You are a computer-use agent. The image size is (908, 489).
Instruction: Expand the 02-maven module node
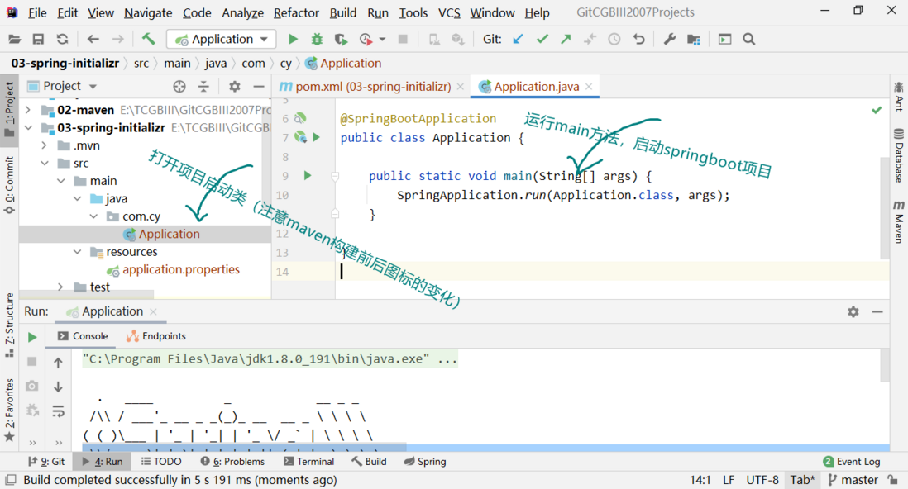tap(28, 109)
